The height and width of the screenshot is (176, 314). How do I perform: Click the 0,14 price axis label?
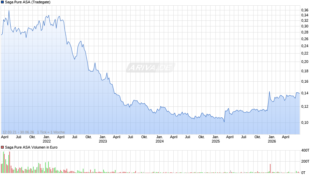[305, 93]
